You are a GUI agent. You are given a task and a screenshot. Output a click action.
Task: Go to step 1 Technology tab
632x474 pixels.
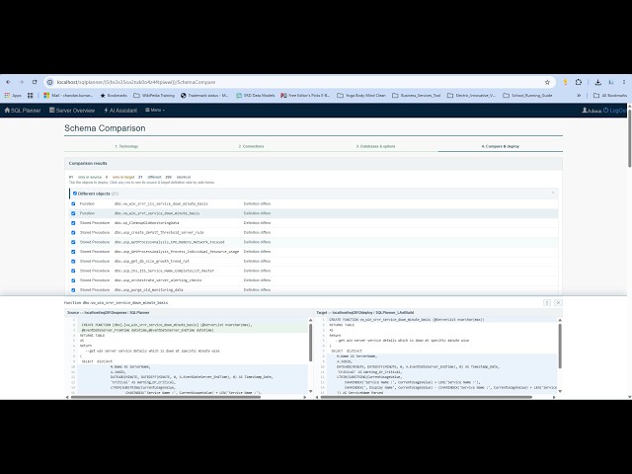pos(126,146)
